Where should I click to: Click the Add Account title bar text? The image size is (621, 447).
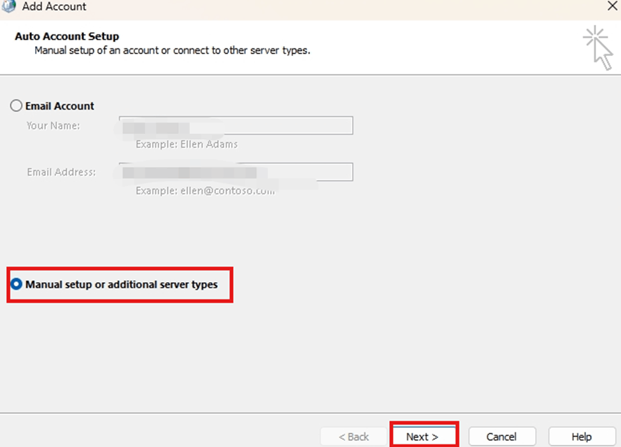pos(54,6)
